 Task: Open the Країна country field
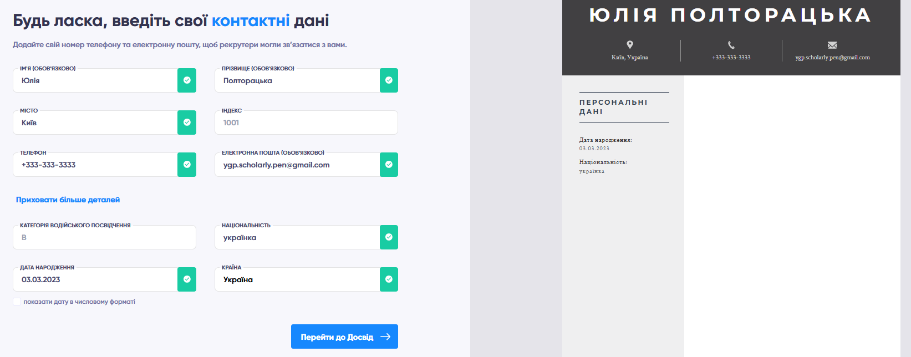click(297, 279)
